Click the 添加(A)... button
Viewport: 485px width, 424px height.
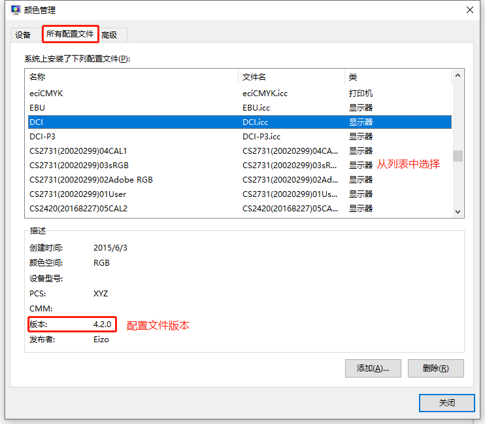tap(373, 368)
